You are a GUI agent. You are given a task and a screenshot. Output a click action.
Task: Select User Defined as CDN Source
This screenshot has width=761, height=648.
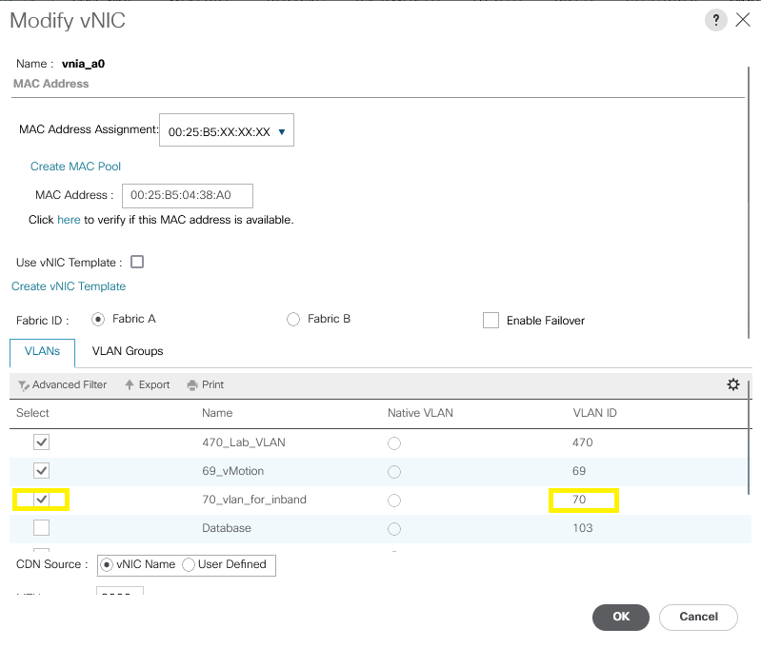pyautogui.click(x=189, y=565)
